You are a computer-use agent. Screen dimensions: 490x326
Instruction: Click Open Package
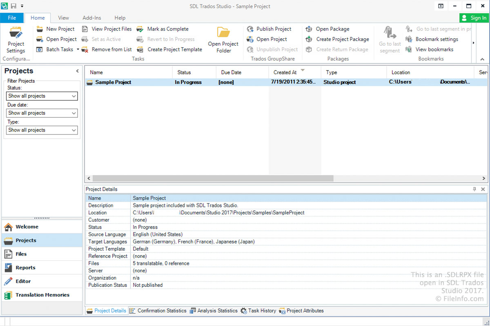point(327,29)
